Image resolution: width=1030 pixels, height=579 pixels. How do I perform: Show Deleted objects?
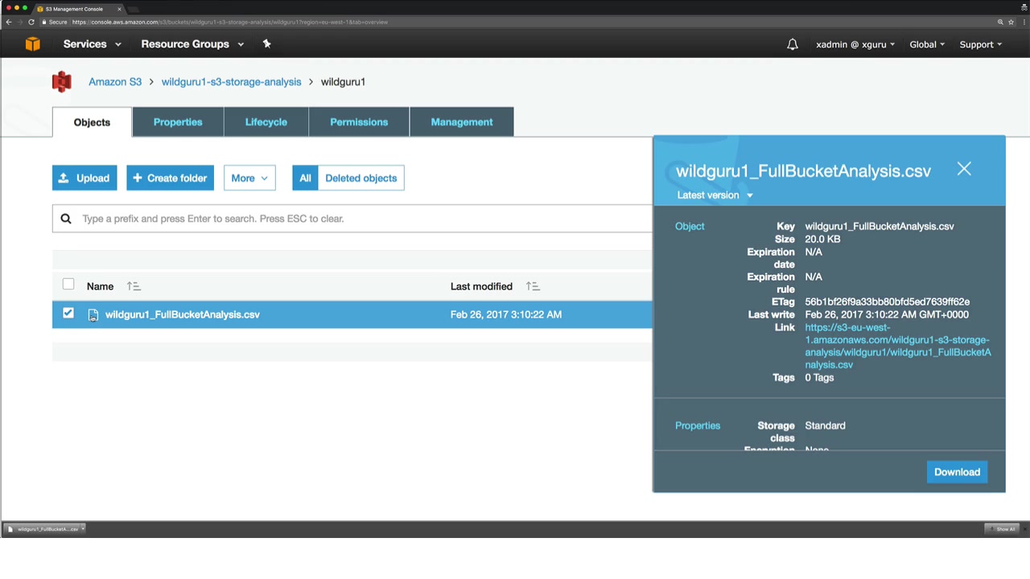click(361, 178)
